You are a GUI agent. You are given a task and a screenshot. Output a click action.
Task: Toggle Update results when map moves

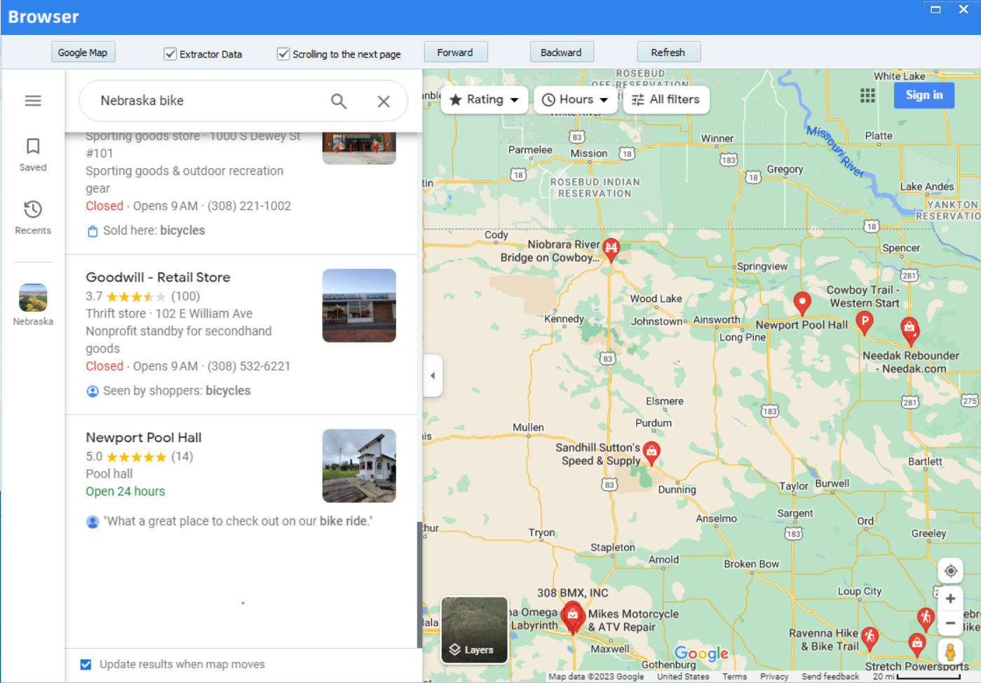pyautogui.click(x=86, y=664)
